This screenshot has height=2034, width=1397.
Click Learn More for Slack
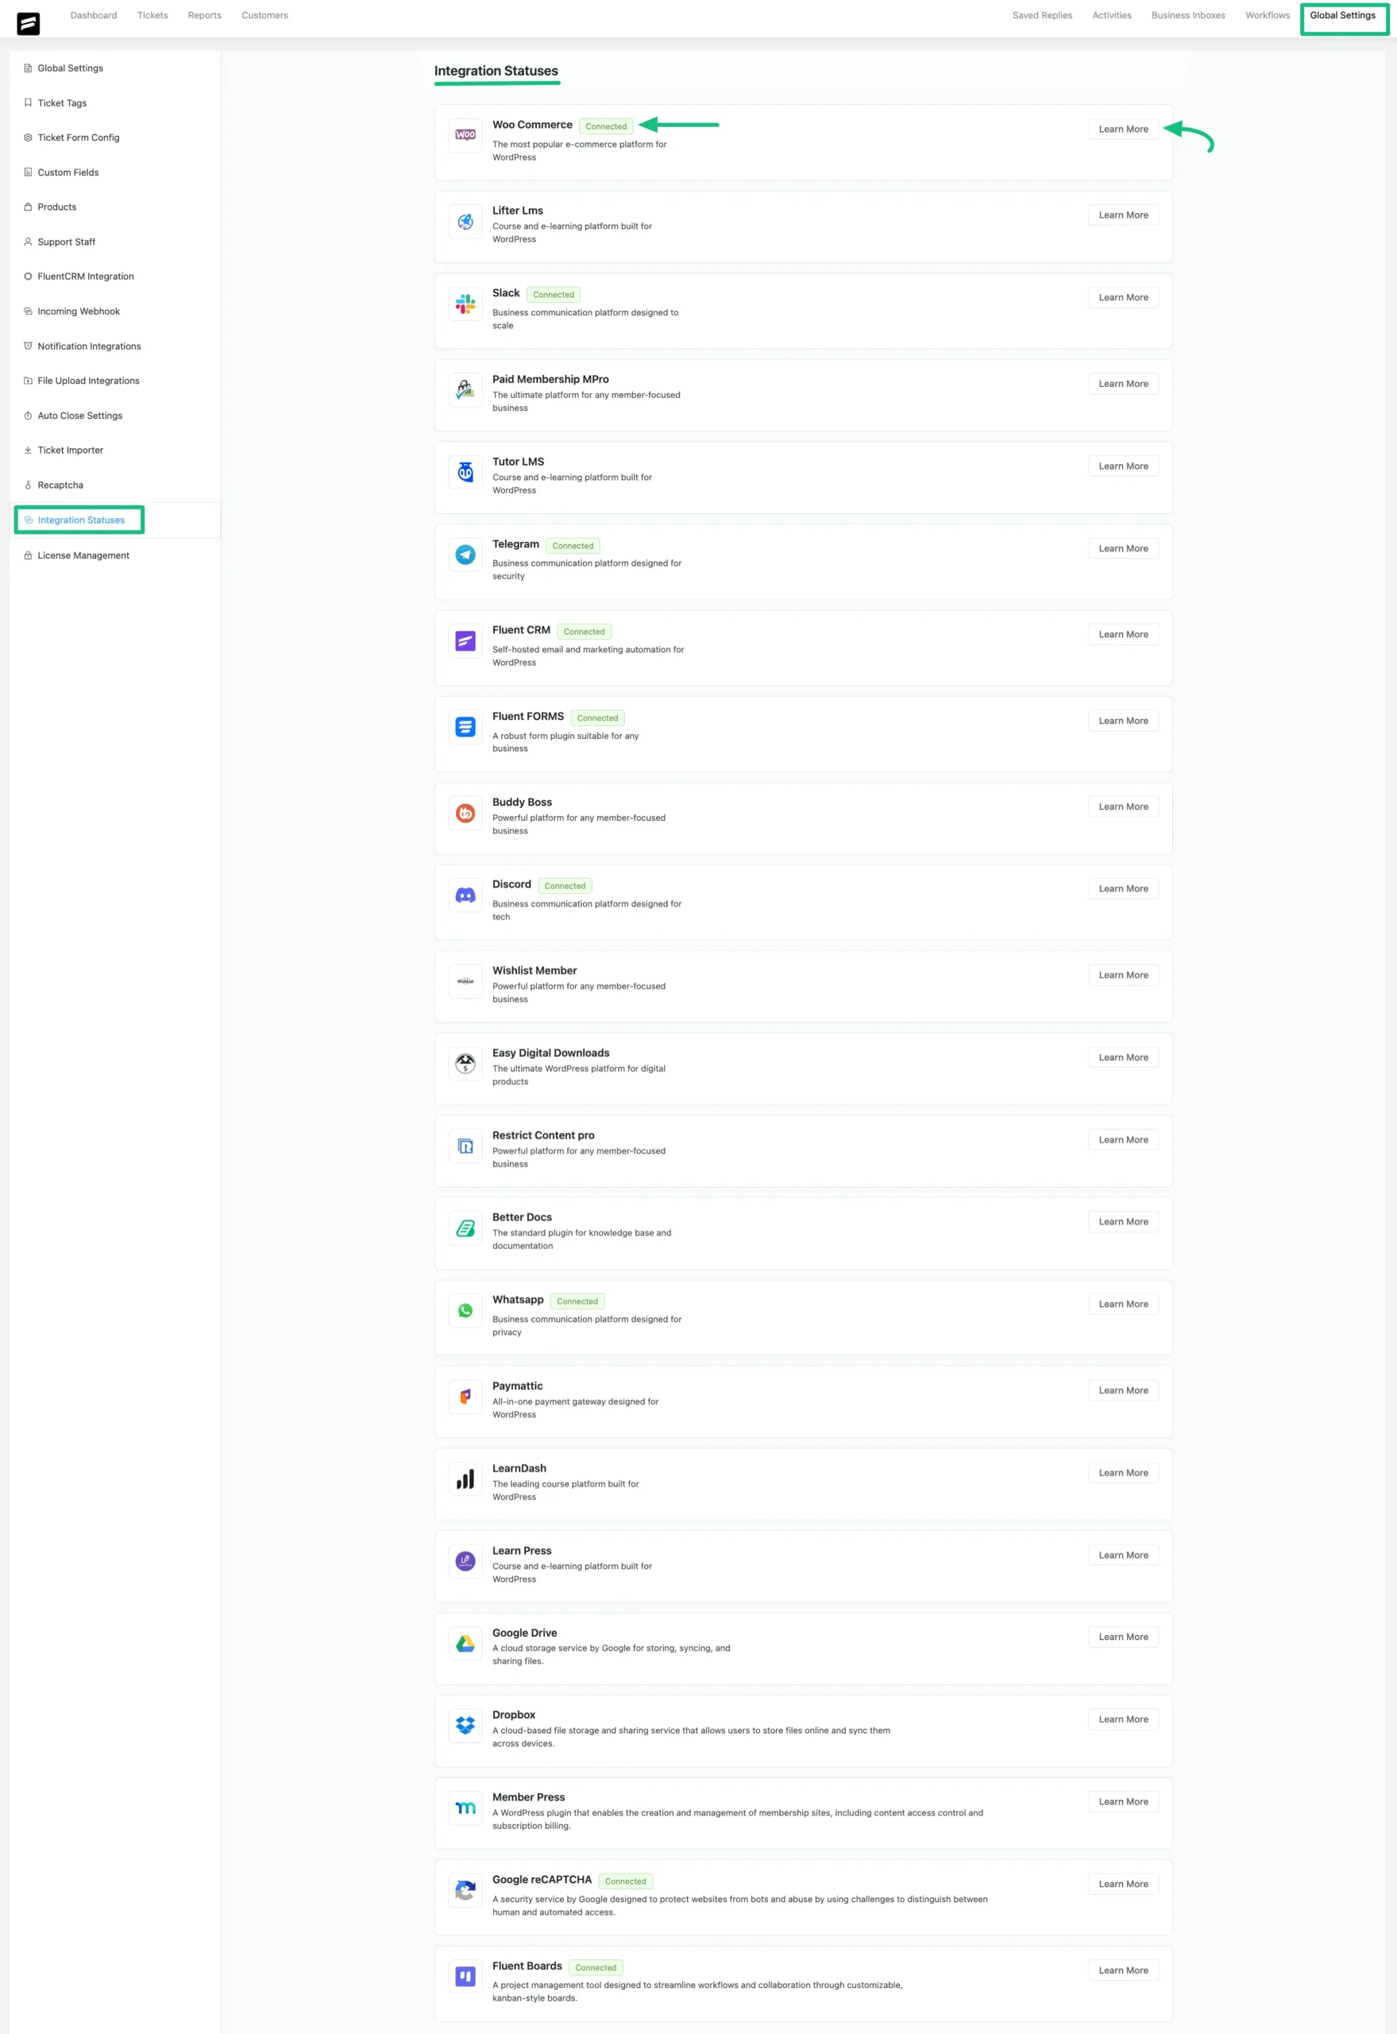point(1123,298)
